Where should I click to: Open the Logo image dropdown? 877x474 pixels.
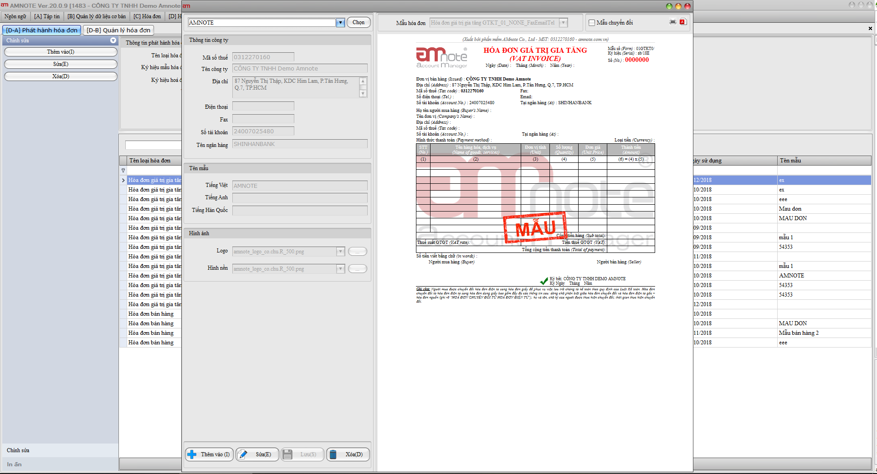[340, 252]
